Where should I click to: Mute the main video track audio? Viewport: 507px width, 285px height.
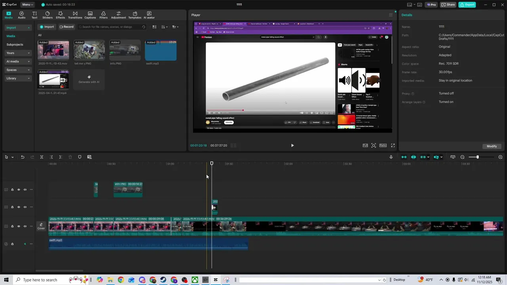25,226
